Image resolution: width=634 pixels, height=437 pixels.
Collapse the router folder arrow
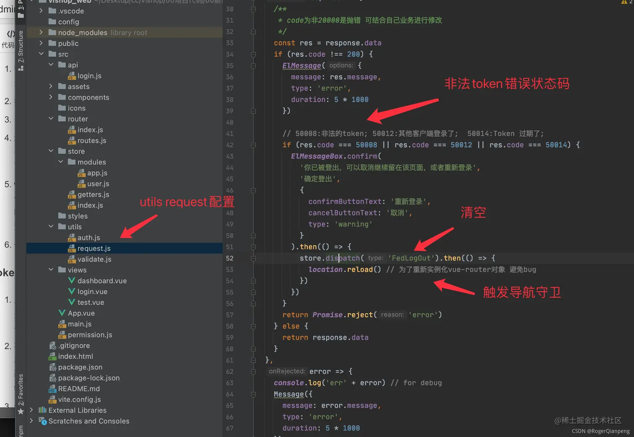(x=51, y=119)
